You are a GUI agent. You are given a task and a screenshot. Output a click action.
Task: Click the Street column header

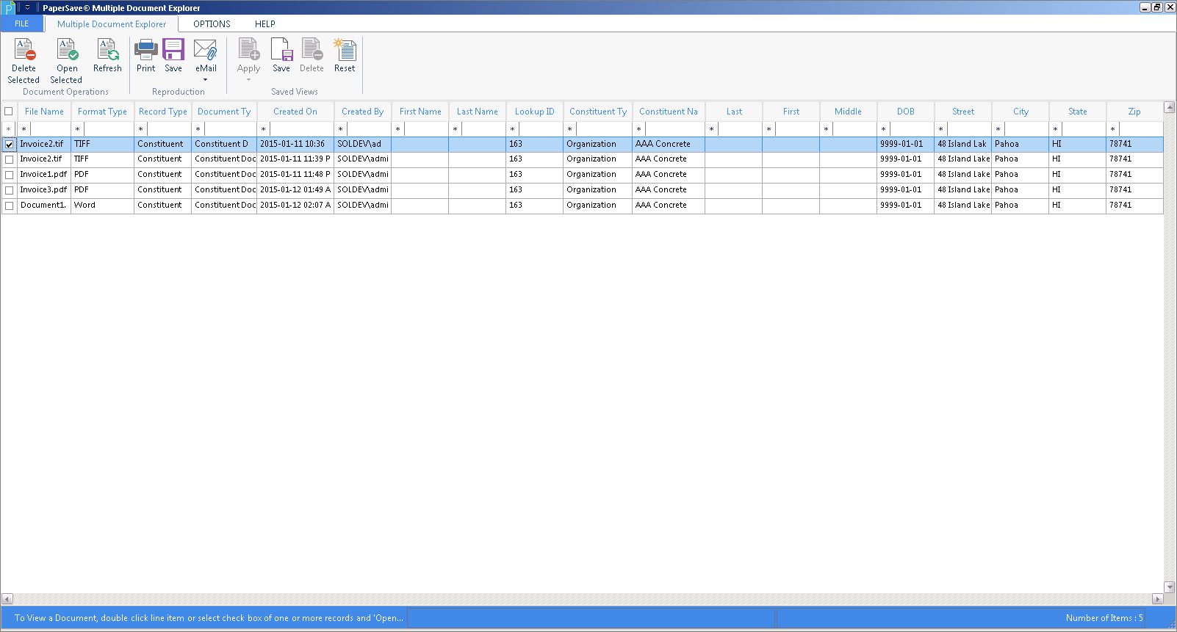click(962, 112)
